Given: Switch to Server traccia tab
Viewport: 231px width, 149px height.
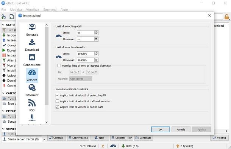Looking at the screenshot, I should 78,138.
